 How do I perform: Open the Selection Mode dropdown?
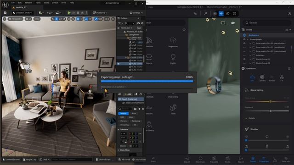point(23,13)
